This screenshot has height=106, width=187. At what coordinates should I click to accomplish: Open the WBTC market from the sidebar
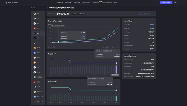coord(38,58)
